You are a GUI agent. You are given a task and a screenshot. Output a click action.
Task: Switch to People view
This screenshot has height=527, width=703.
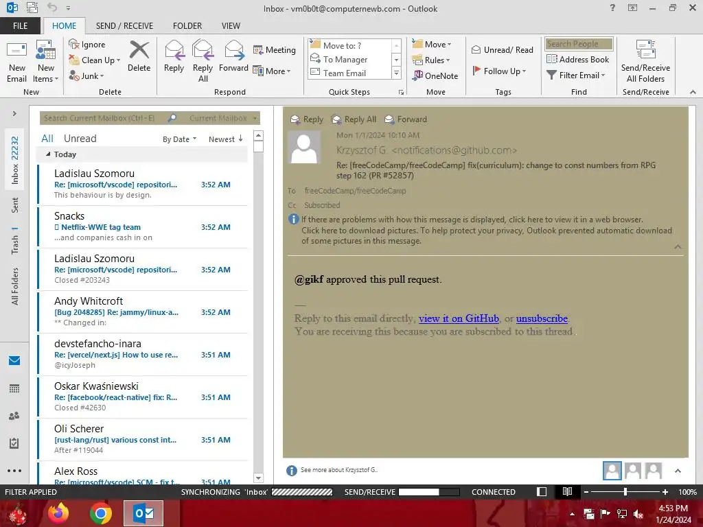14,416
